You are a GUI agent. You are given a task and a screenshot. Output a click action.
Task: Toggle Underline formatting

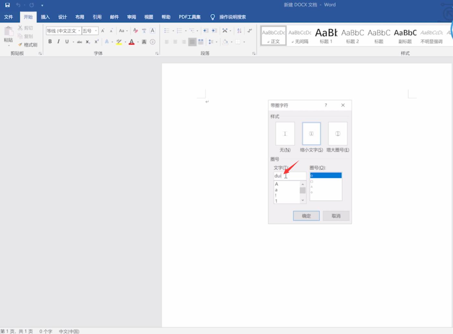(x=67, y=42)
